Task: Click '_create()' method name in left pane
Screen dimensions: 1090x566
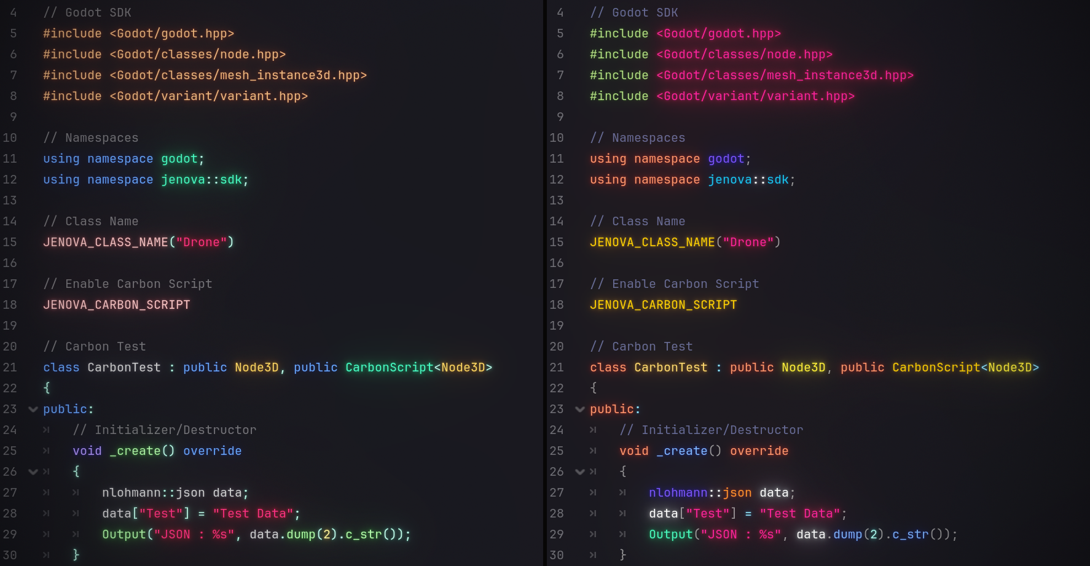Action: coord(143,451)
